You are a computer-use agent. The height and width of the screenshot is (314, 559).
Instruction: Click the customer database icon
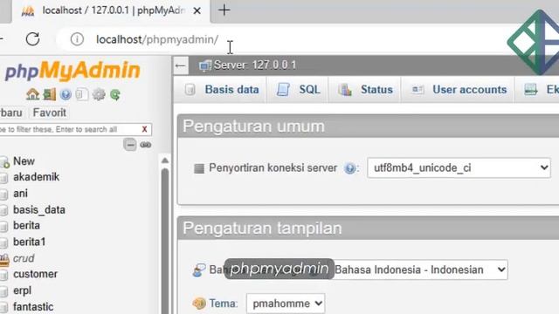tap(3, 275)
